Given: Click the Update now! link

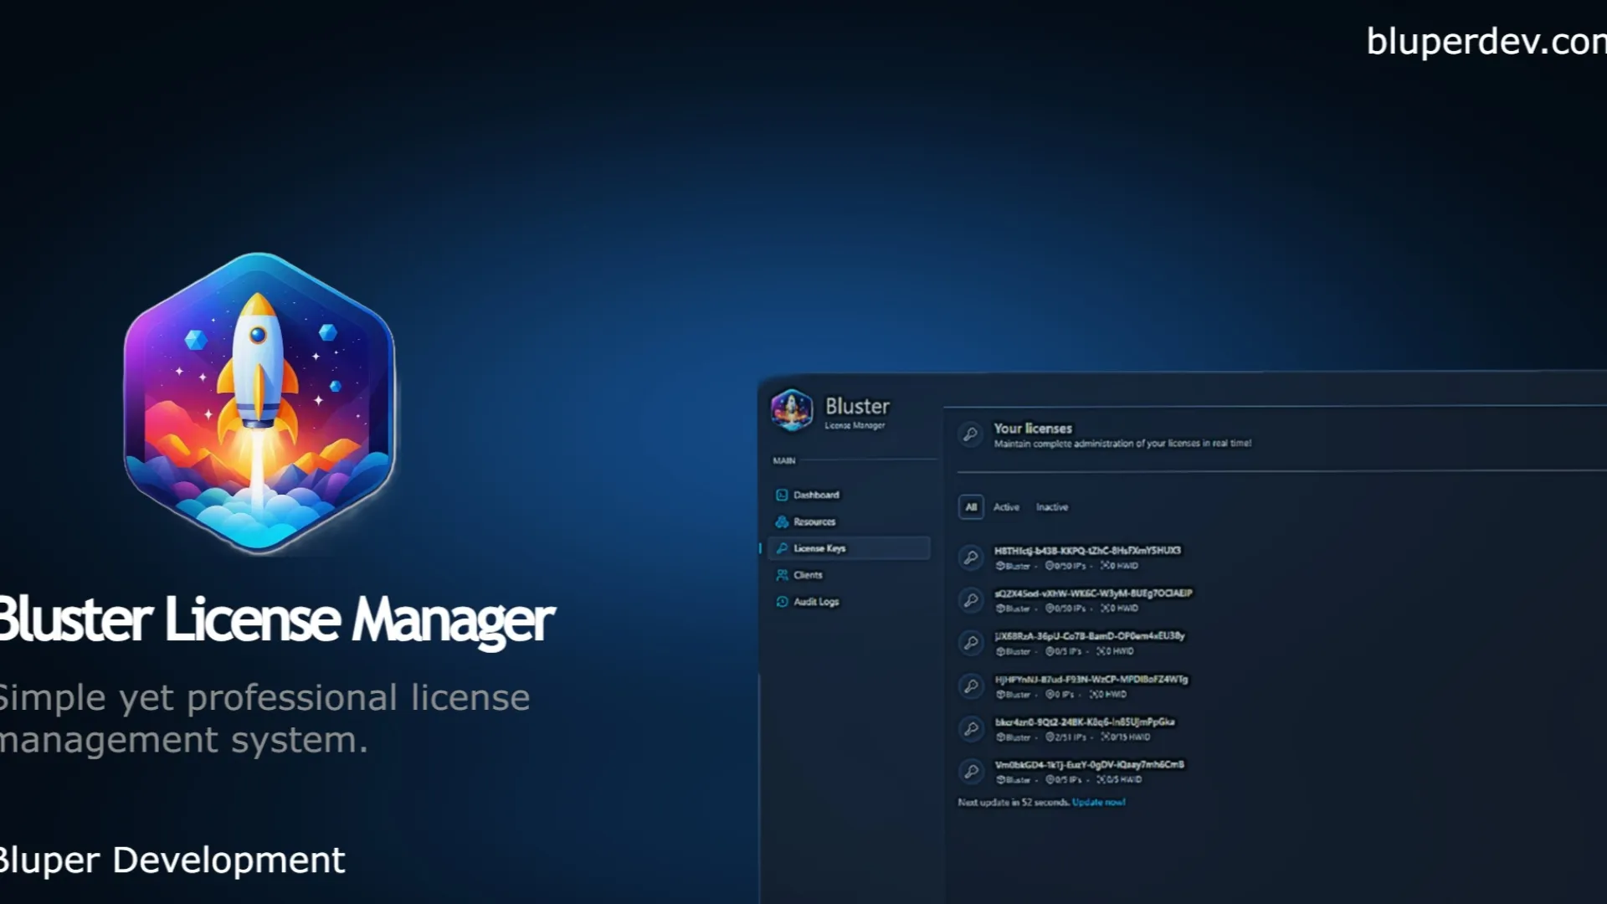Looking at the screenshot, I should pyautogui.click(x=1098, y=802).
